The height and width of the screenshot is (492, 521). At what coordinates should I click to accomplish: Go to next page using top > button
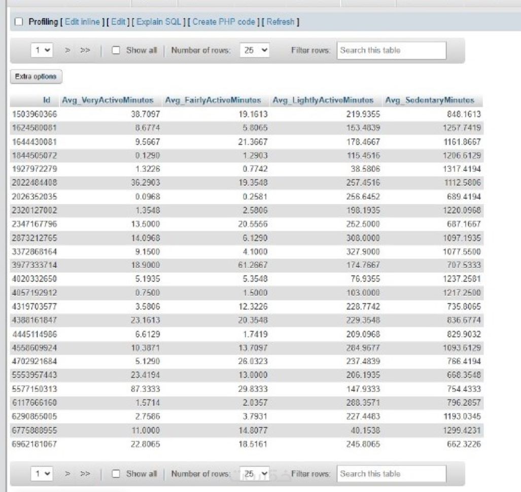(67, 50)
